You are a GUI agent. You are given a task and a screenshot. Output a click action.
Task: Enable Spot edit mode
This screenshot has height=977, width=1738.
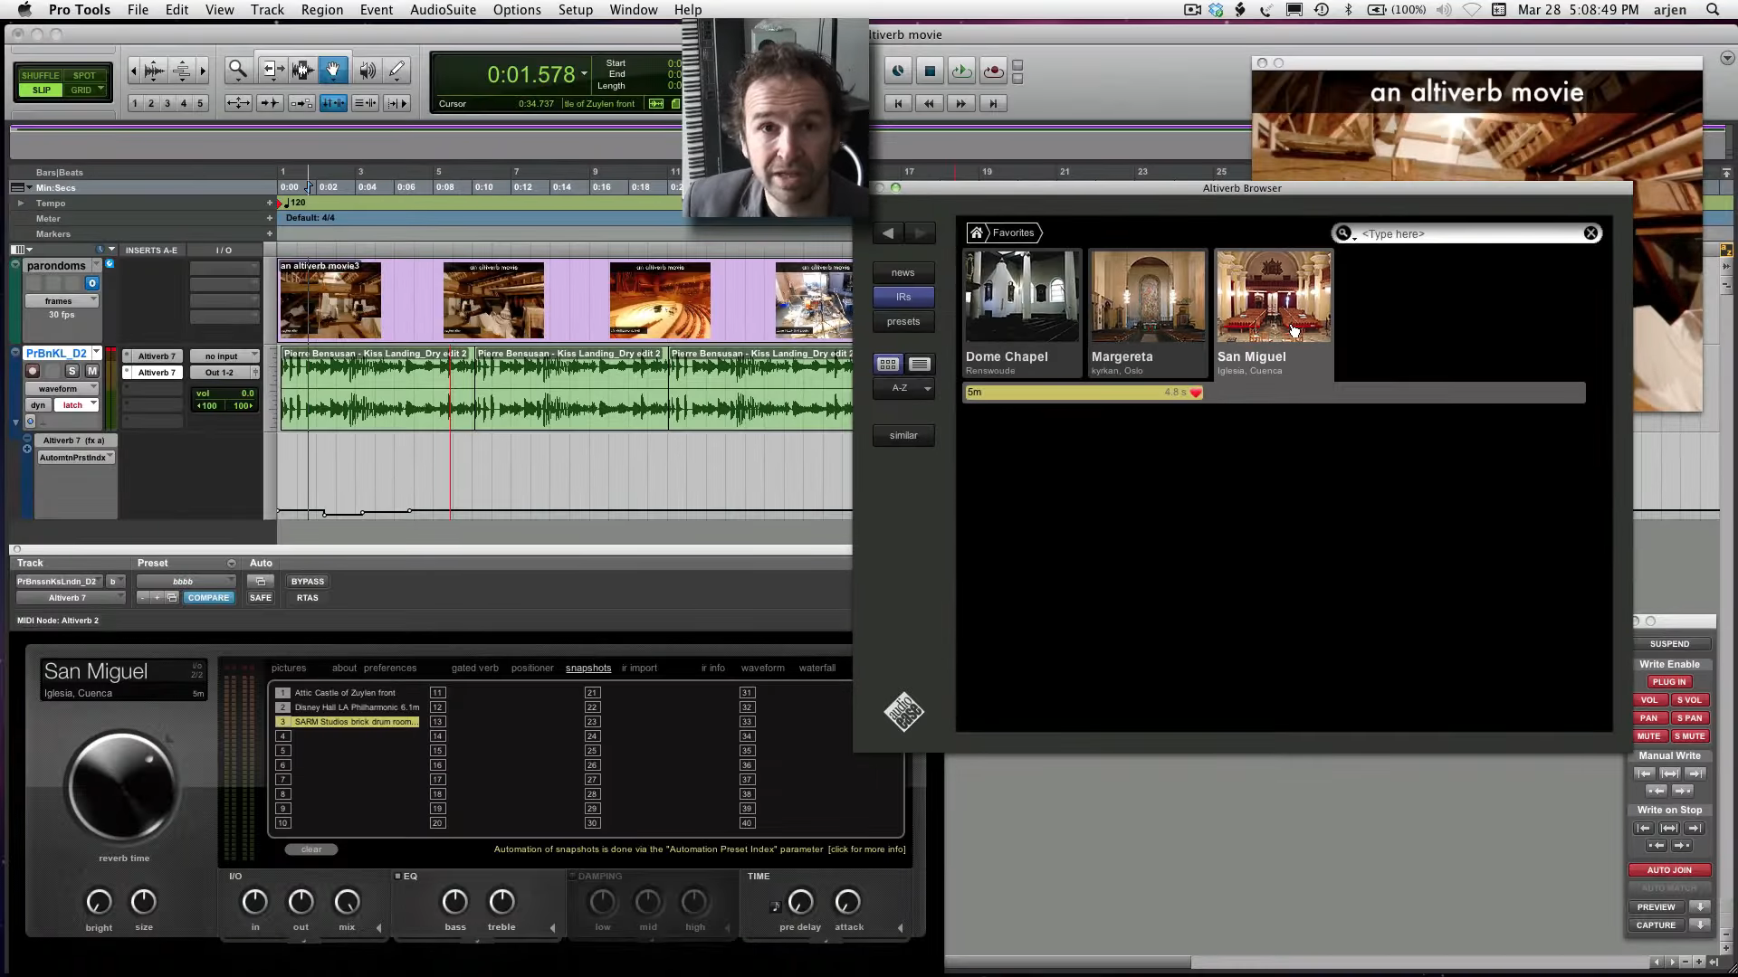[84, 76]
